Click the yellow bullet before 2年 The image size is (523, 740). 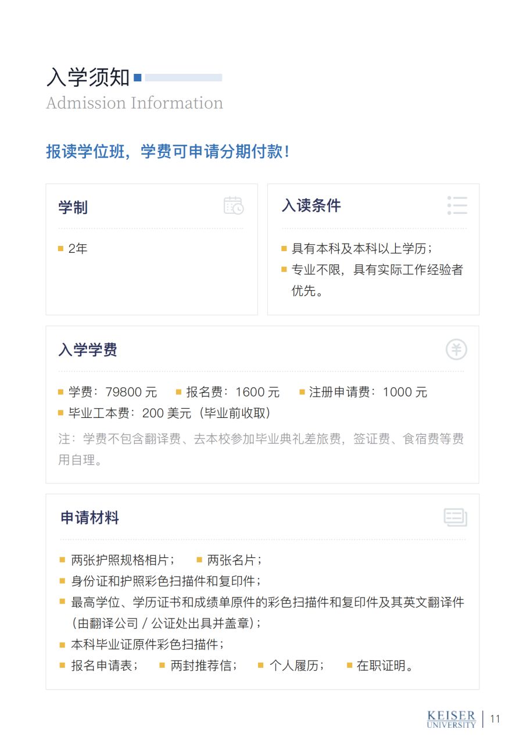click(60, 249)
